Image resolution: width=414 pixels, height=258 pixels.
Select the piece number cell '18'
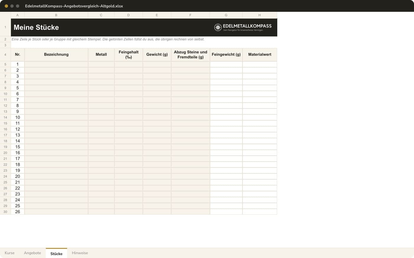pyautogui.click(x=17, y=165)
